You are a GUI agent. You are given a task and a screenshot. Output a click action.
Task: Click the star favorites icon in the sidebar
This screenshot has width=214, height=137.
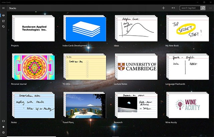[3, 127]
